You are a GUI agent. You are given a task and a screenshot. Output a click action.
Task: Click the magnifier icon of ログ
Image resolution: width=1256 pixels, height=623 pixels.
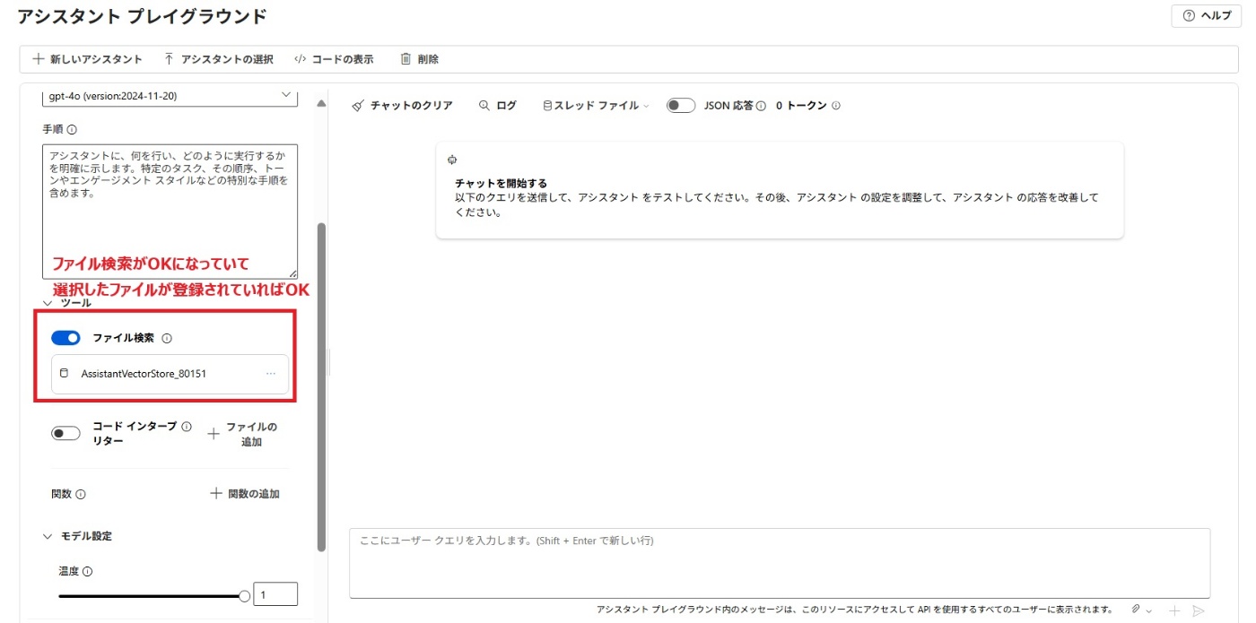click(484, 106)
